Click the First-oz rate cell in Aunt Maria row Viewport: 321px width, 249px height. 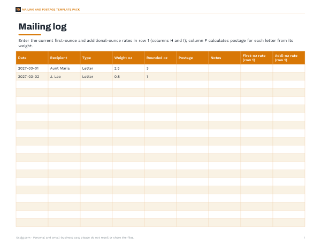pos(257,68)
